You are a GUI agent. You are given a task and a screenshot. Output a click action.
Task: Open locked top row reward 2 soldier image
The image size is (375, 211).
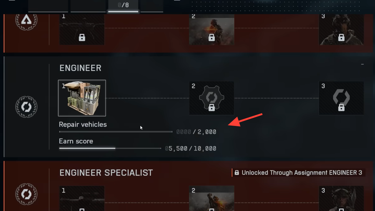coord(211,30)
